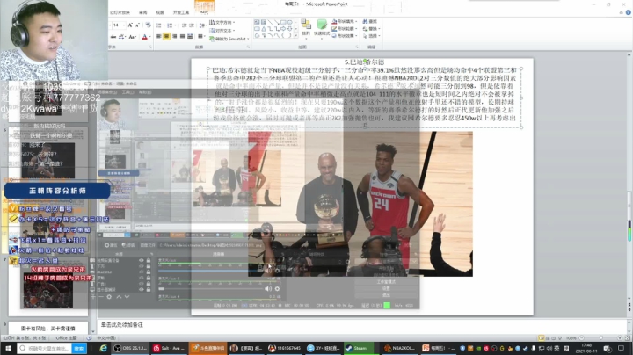
Task: Open the 文字方向 text direction dropdown
Action: click(x=222, y=22)
